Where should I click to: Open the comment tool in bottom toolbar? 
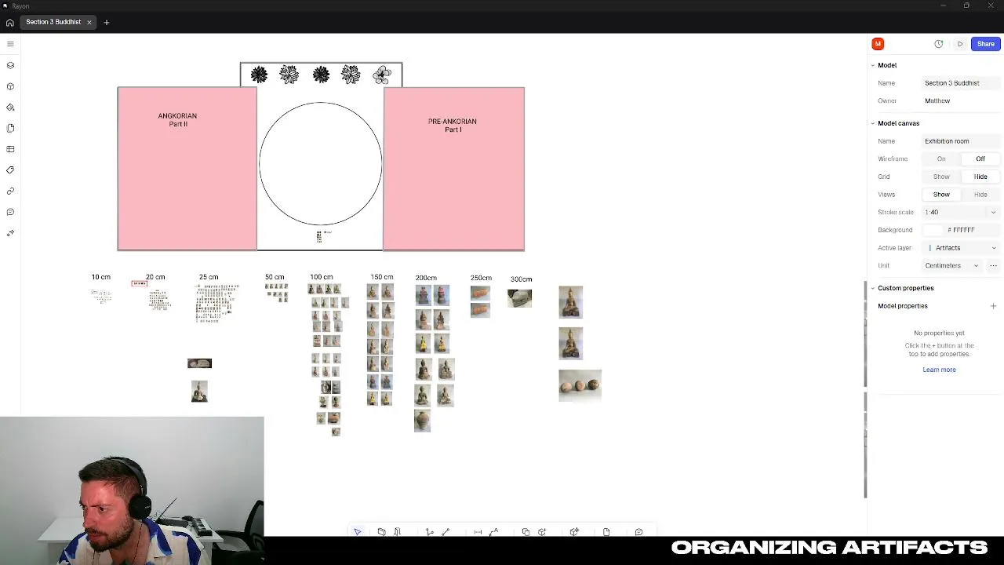point(638,532)
